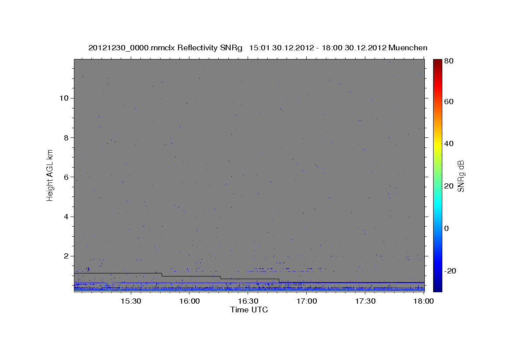Viewport: 525px width, 350px height.
Task: Click the 18:00 time tick label
Action: (423, 301)
